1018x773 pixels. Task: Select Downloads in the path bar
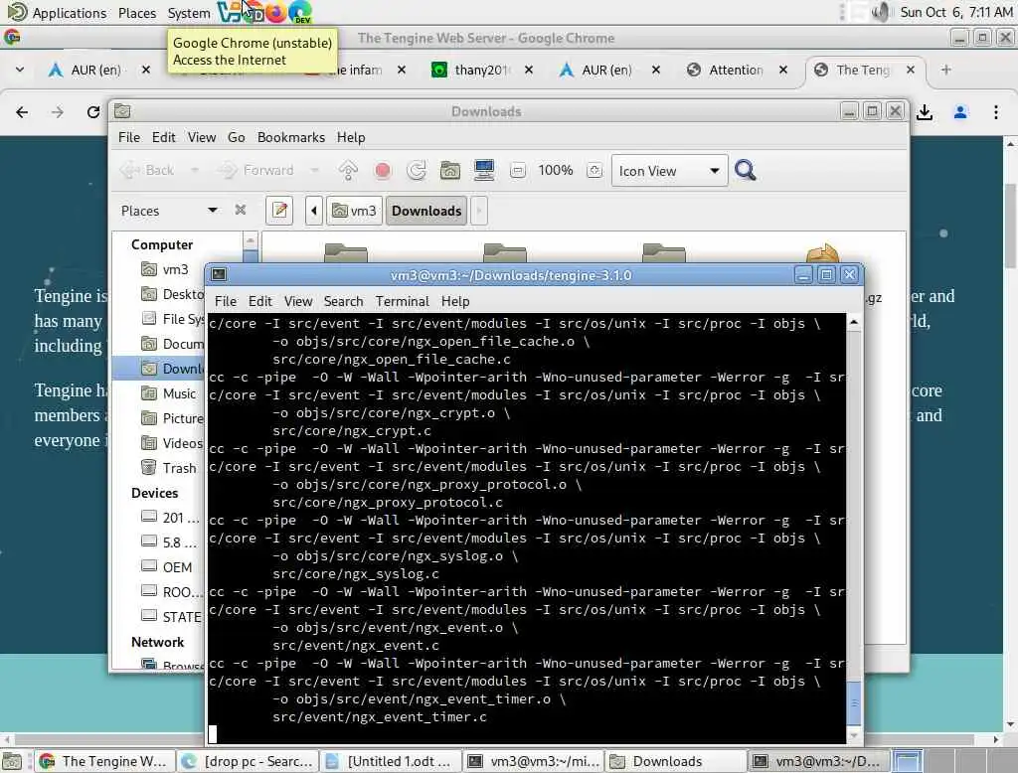pyautogui.click(x=426, y=211)
